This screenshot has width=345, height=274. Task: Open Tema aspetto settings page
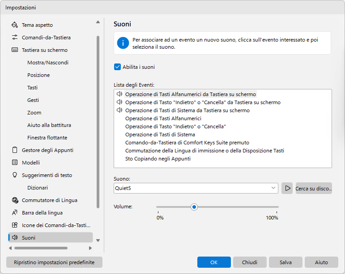[38, 25]
